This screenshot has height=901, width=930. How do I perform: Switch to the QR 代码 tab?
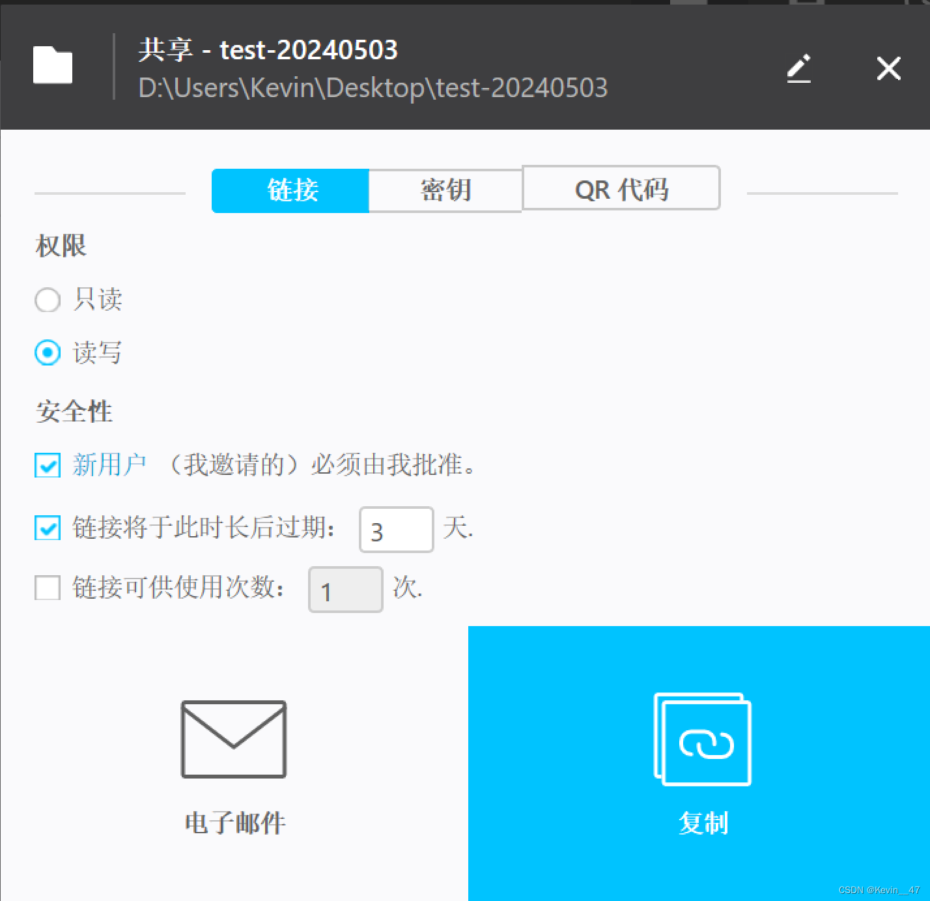[621, 189]
